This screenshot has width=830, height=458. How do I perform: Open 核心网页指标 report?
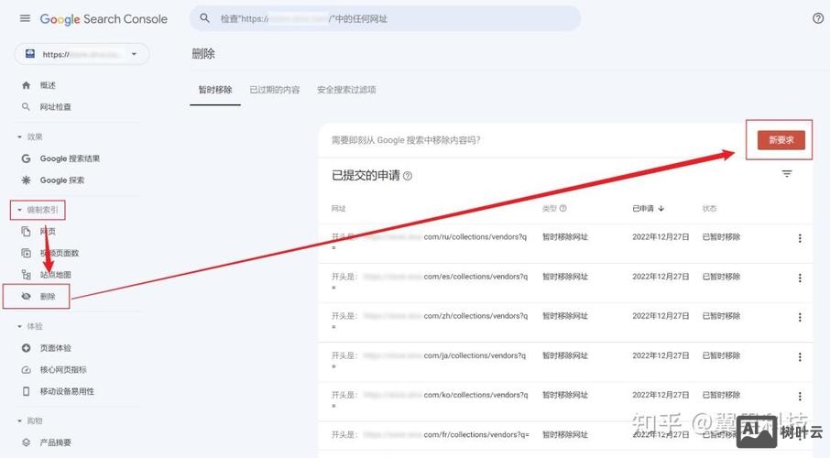63,369
